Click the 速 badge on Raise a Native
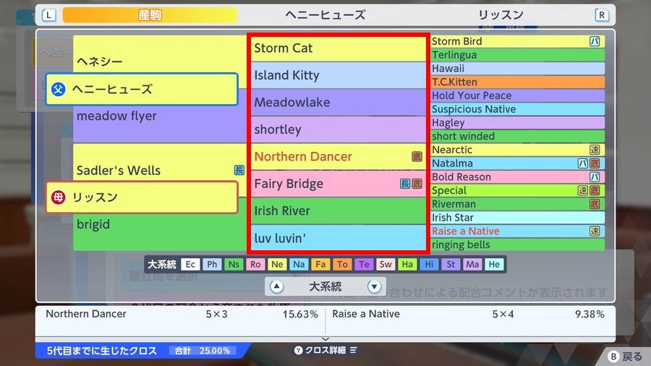Viewport: 651px width, 366px height. [595, 231]
